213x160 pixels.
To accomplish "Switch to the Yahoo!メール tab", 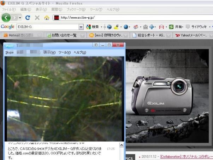I will (193, 35).
